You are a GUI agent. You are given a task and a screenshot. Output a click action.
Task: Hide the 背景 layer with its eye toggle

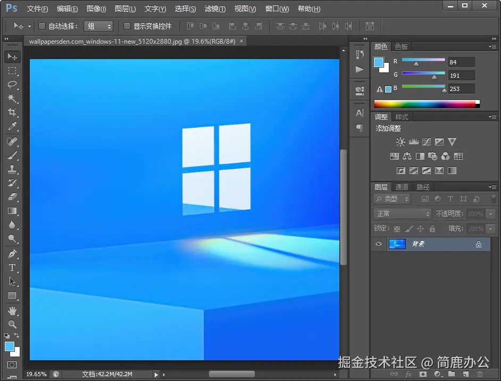tap(379, 244)
